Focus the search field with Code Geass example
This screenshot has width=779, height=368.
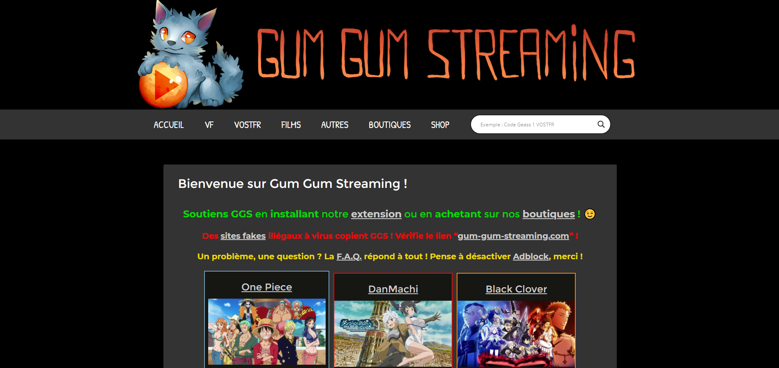pos(540,124)
